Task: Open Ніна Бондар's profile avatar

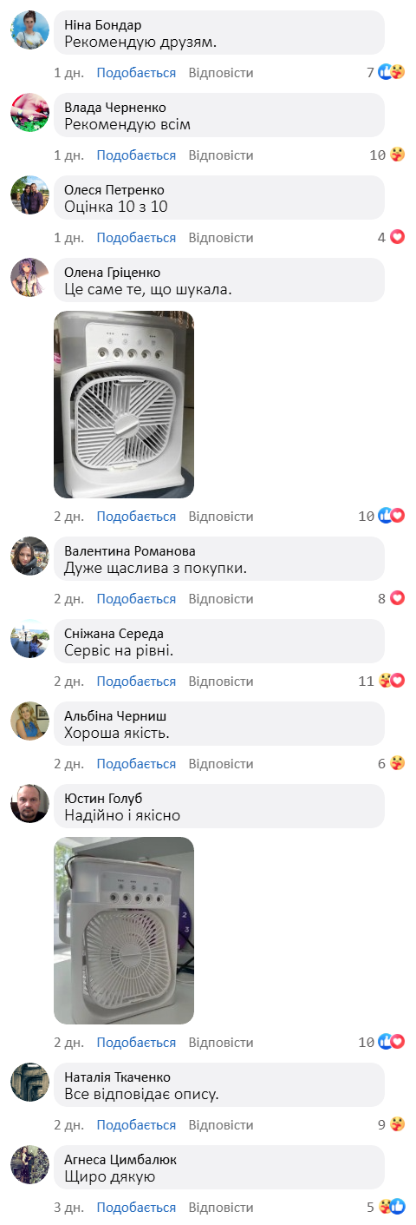Action: (x=29, y=30)
